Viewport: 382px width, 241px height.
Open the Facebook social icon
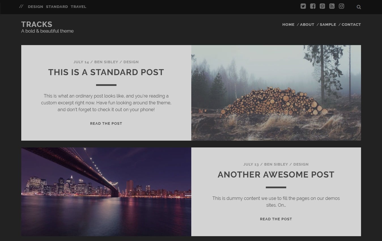click(x=313, y=6)
